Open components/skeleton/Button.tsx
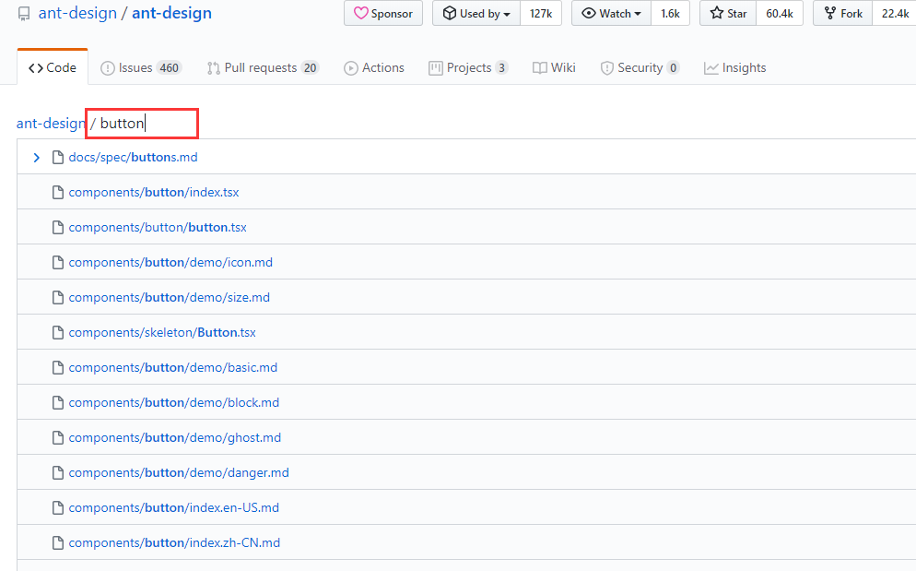Viewport: 916px width, 571px height. (x=162, y=333)
